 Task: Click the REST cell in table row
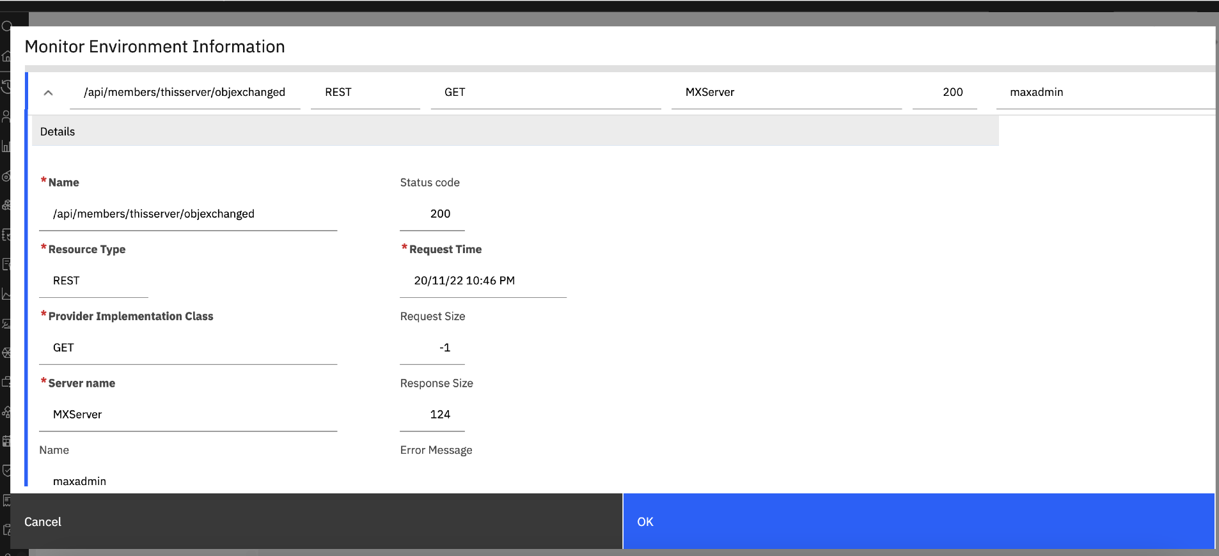point(365,92)
